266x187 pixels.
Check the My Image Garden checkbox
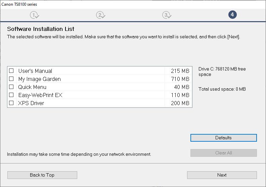[11, 79]
